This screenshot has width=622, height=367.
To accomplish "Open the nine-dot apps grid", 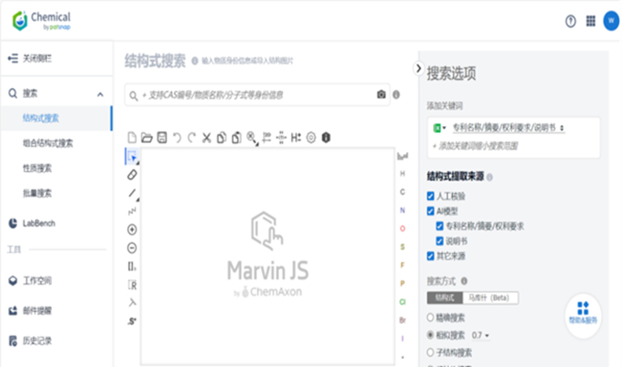I will [591, 21].
